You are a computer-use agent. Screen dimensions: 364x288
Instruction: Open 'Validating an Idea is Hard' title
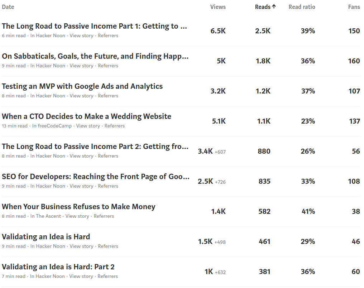tap(46, 237)
